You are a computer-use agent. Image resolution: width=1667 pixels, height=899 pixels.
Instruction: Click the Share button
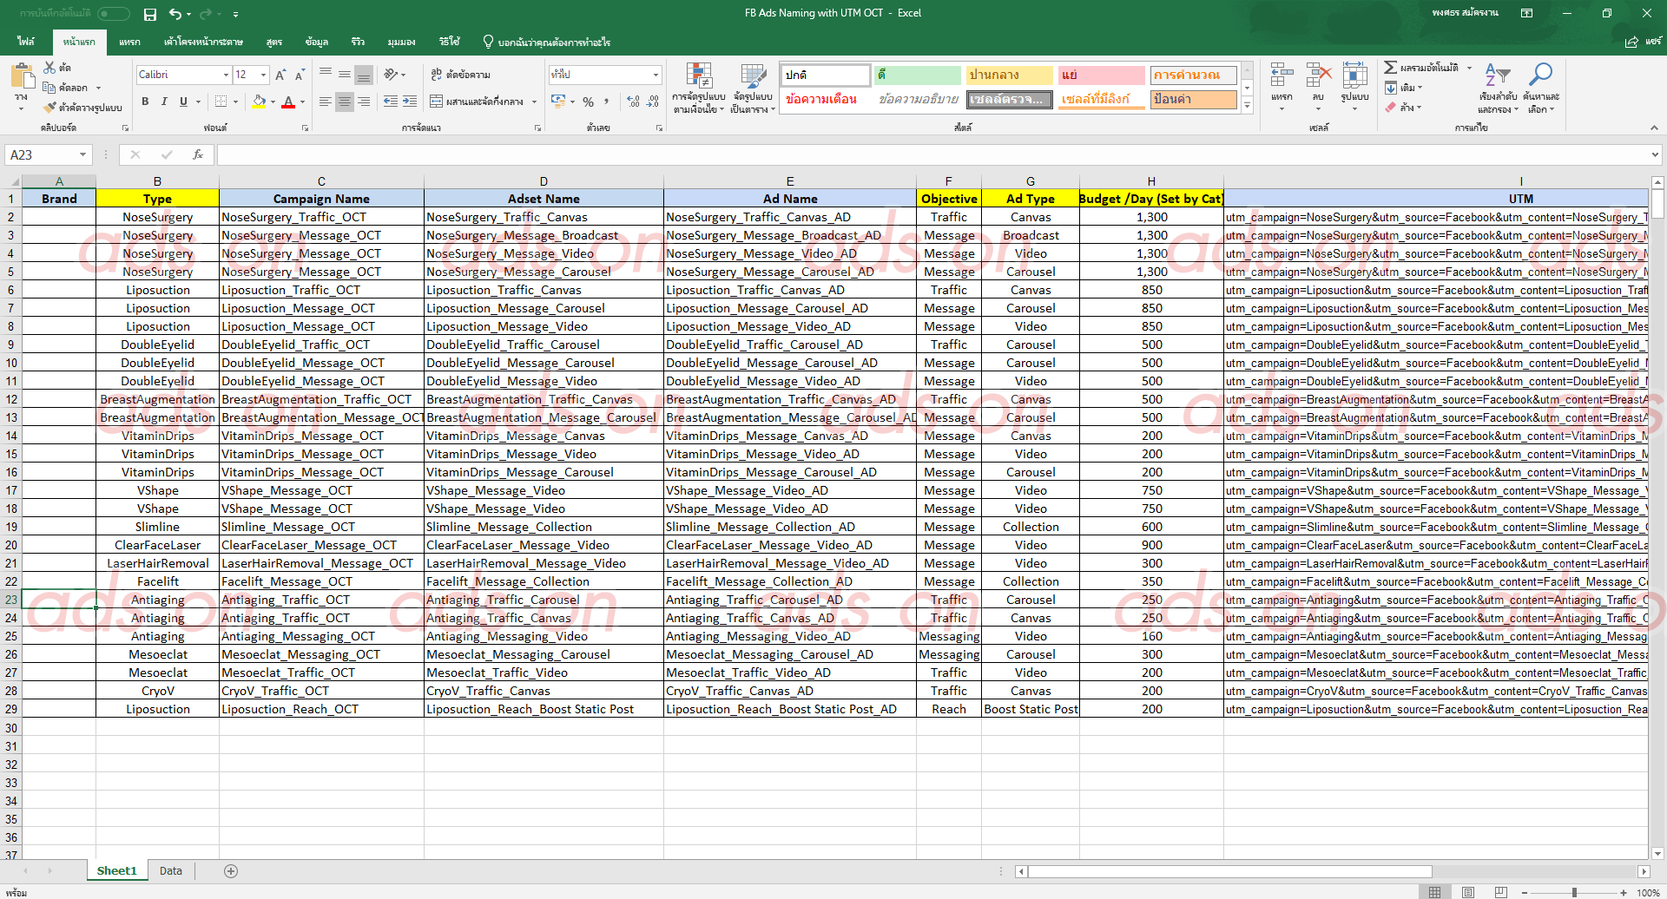(1644, 42)
